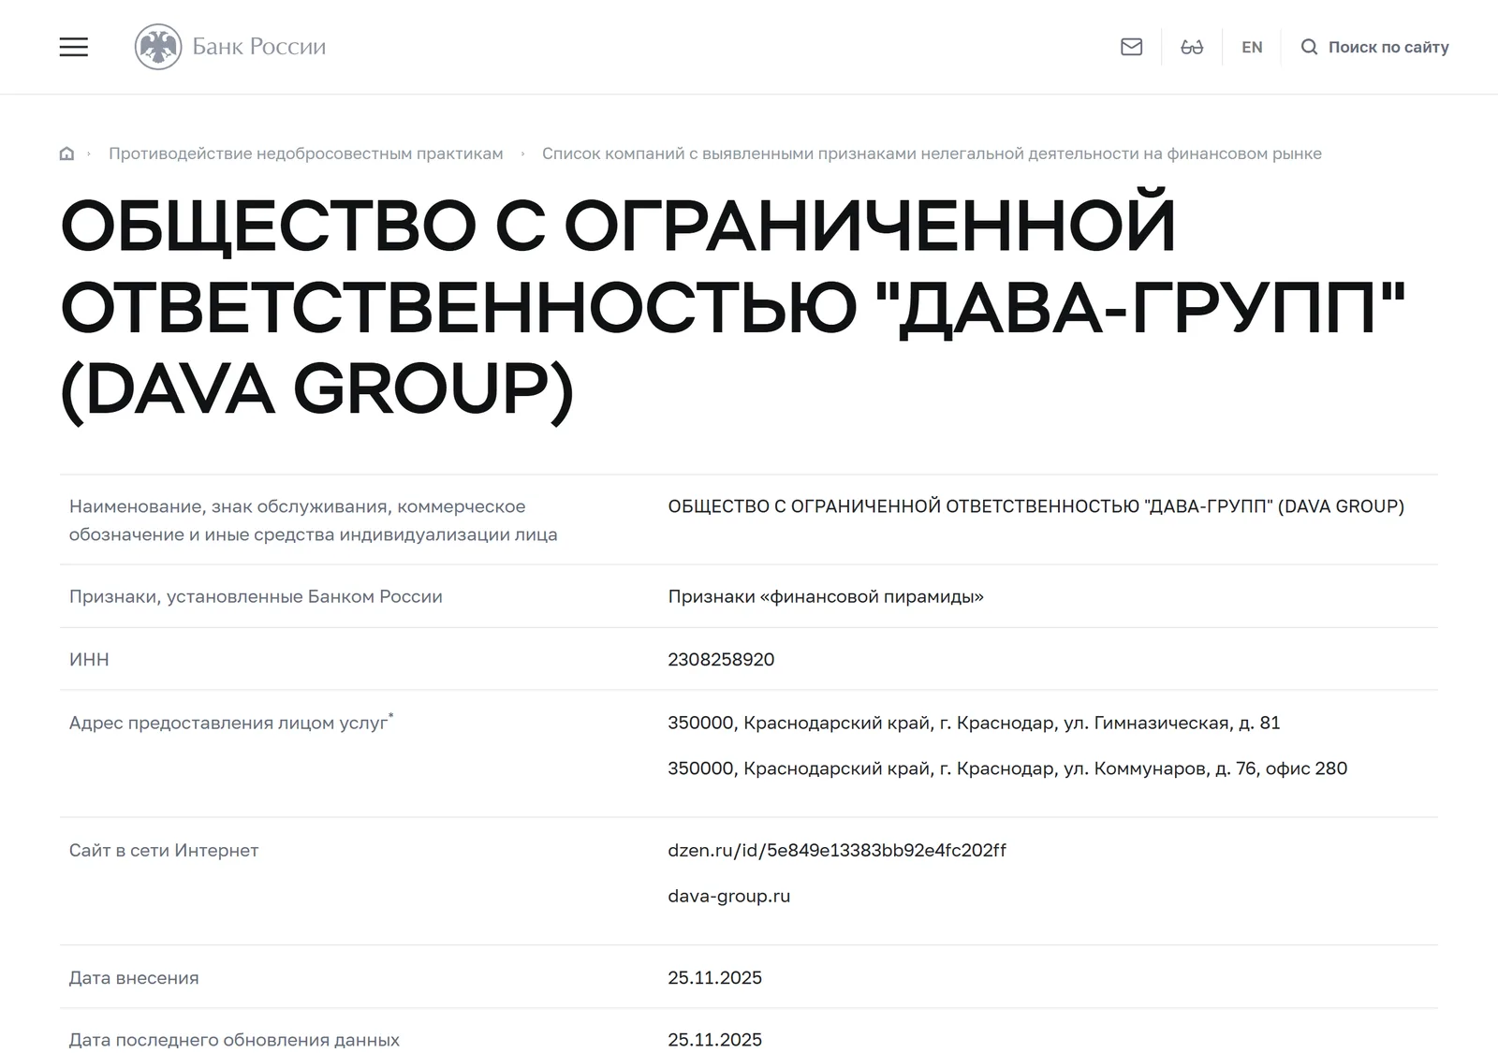Open the hamburger main menu
The height and width of the screenshot is (1053, 1498).
point(74,47)
